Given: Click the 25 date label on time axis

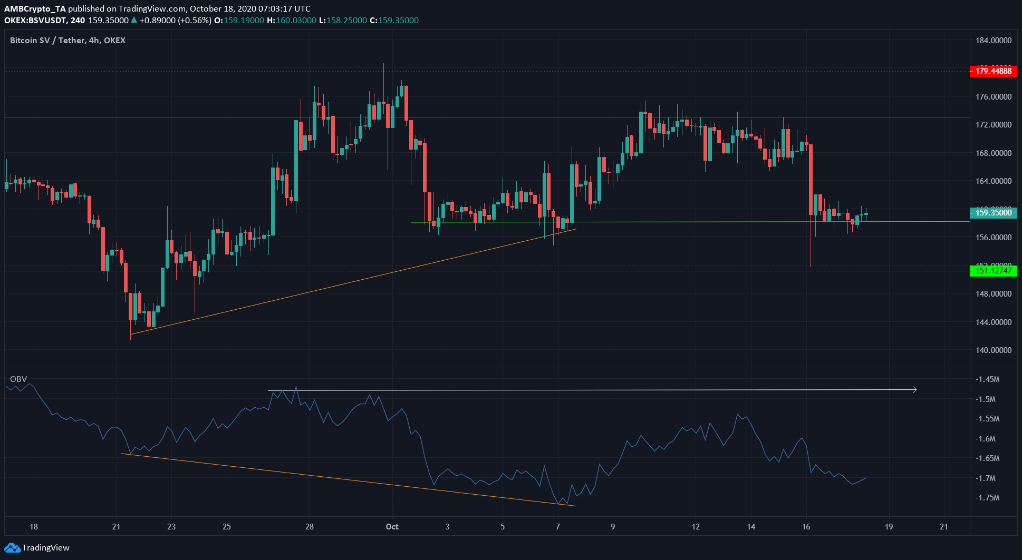Looking at the screenshot, I should 227,527.
